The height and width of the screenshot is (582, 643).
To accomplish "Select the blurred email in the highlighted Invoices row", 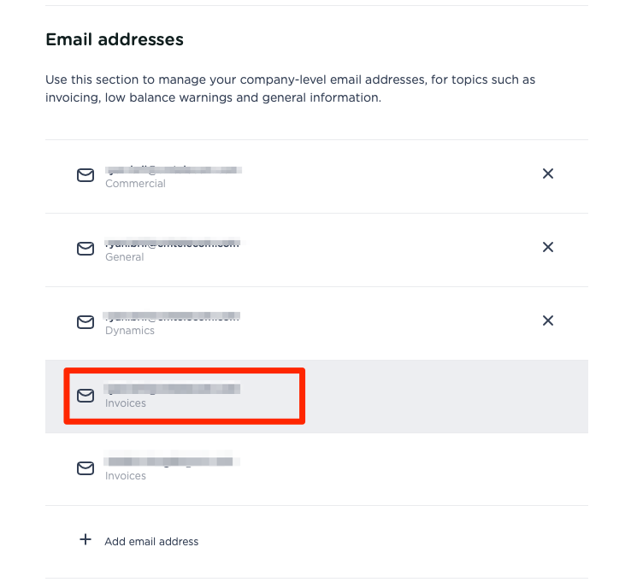I will [x=172, y=390].
